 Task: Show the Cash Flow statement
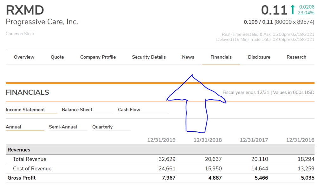point(129,110)
